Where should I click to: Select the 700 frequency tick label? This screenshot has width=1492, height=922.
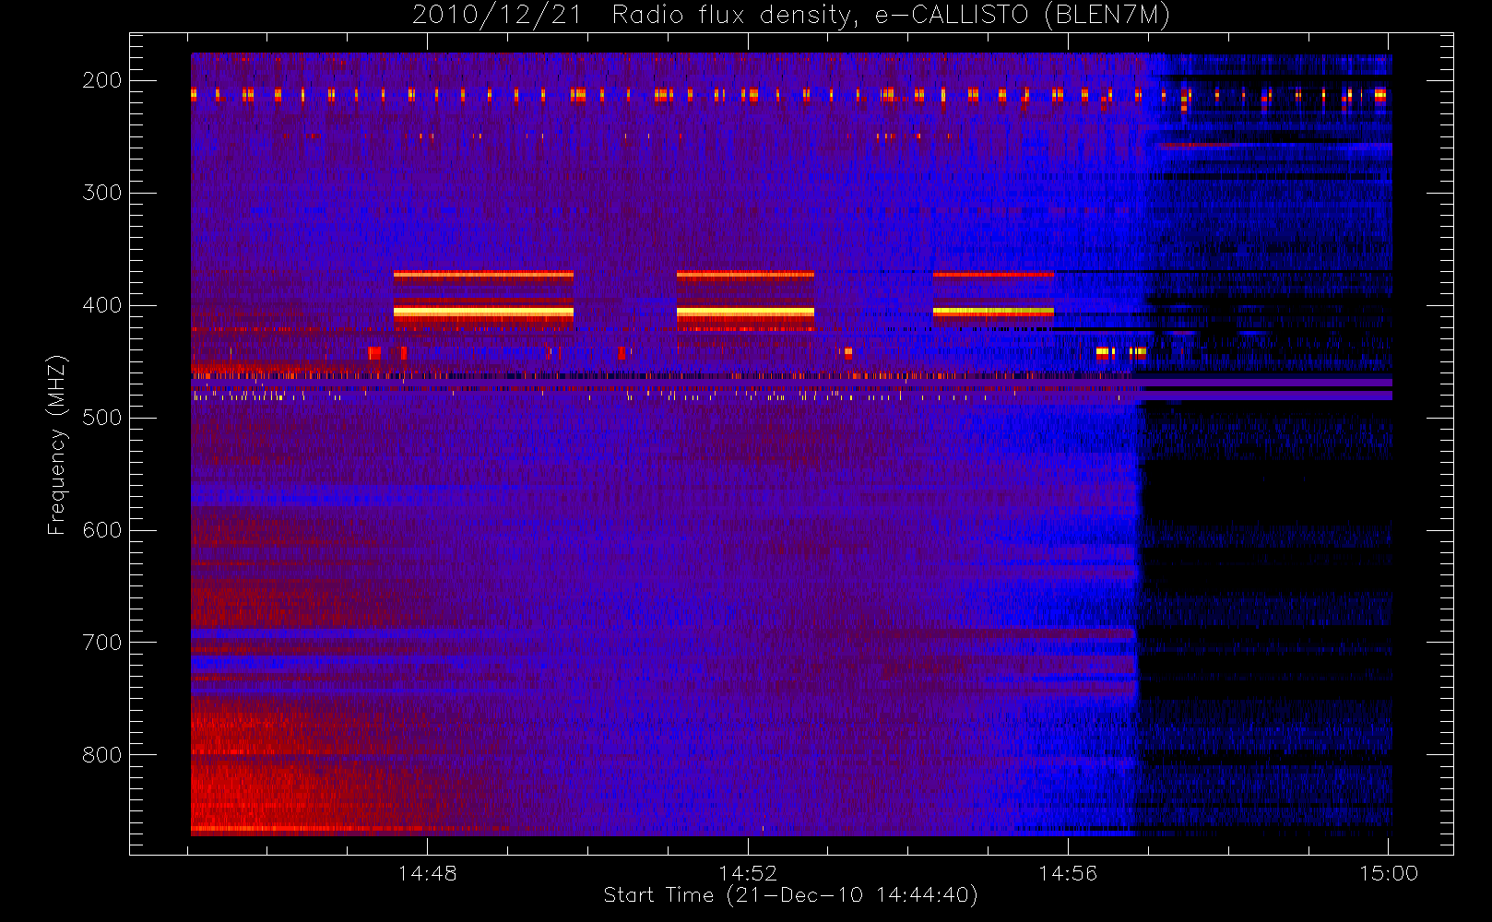tap(102, 643)
